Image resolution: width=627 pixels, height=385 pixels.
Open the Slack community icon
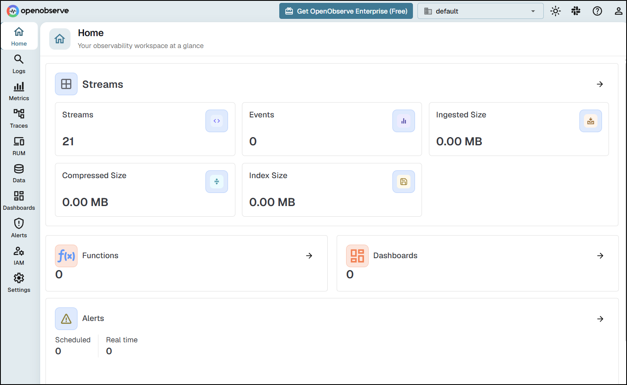click(x=576, y=11)
